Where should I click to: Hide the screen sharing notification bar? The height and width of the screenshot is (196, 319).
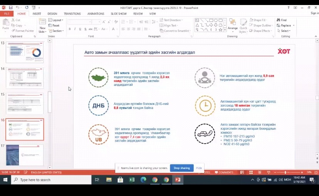199,168
